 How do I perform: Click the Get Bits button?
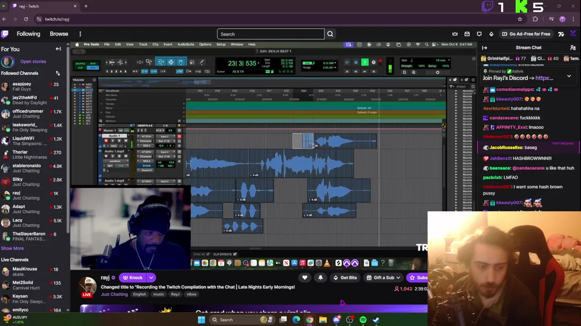(x=345, y=278)
